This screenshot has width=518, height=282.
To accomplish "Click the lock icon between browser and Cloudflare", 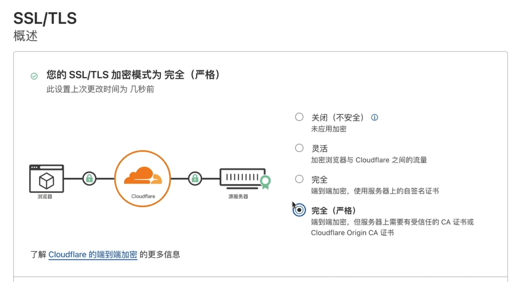I will (89, 178).
